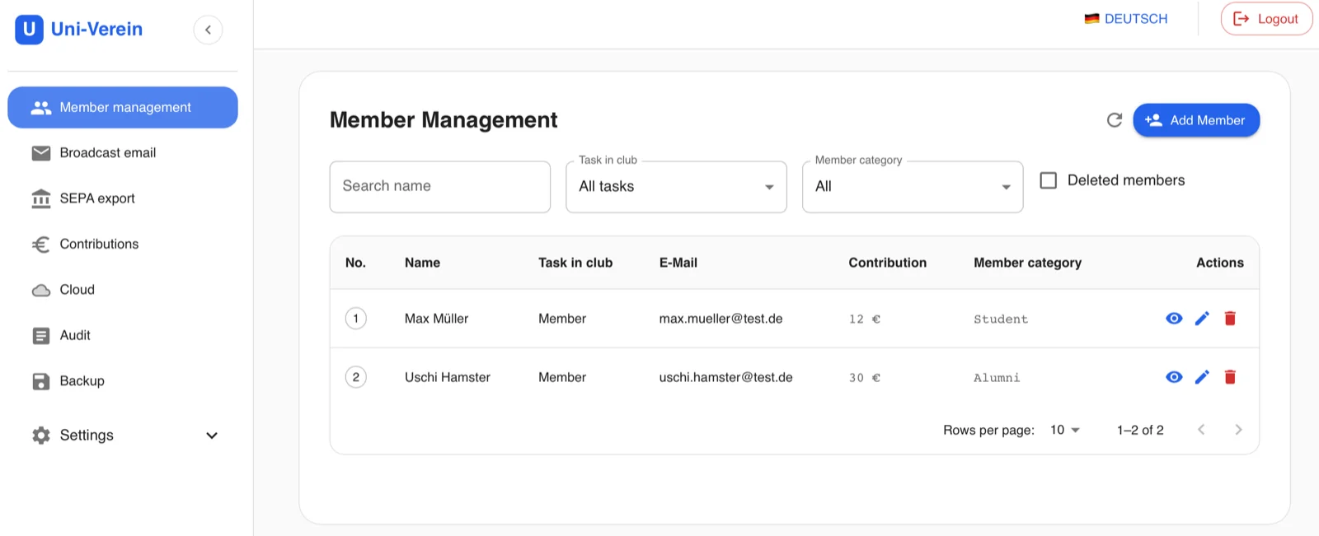
Task: Collapse the sidebar with the chevron button
Action: pyautogui.click(x=208, y=30)
